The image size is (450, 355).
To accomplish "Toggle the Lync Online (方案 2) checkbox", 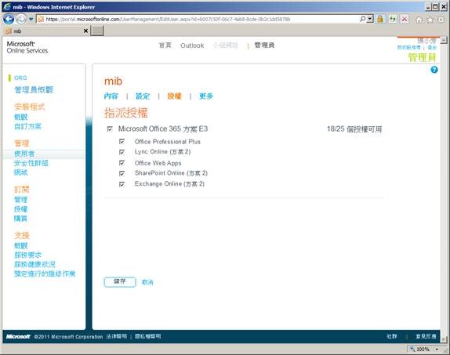I will [122, 152].
